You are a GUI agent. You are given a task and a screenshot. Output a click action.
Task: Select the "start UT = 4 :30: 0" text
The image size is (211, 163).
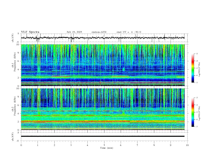click(x=129, y=32)
